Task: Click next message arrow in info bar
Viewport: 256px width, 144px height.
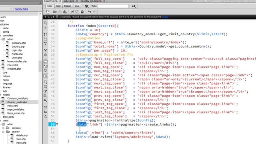Action: 54,17
